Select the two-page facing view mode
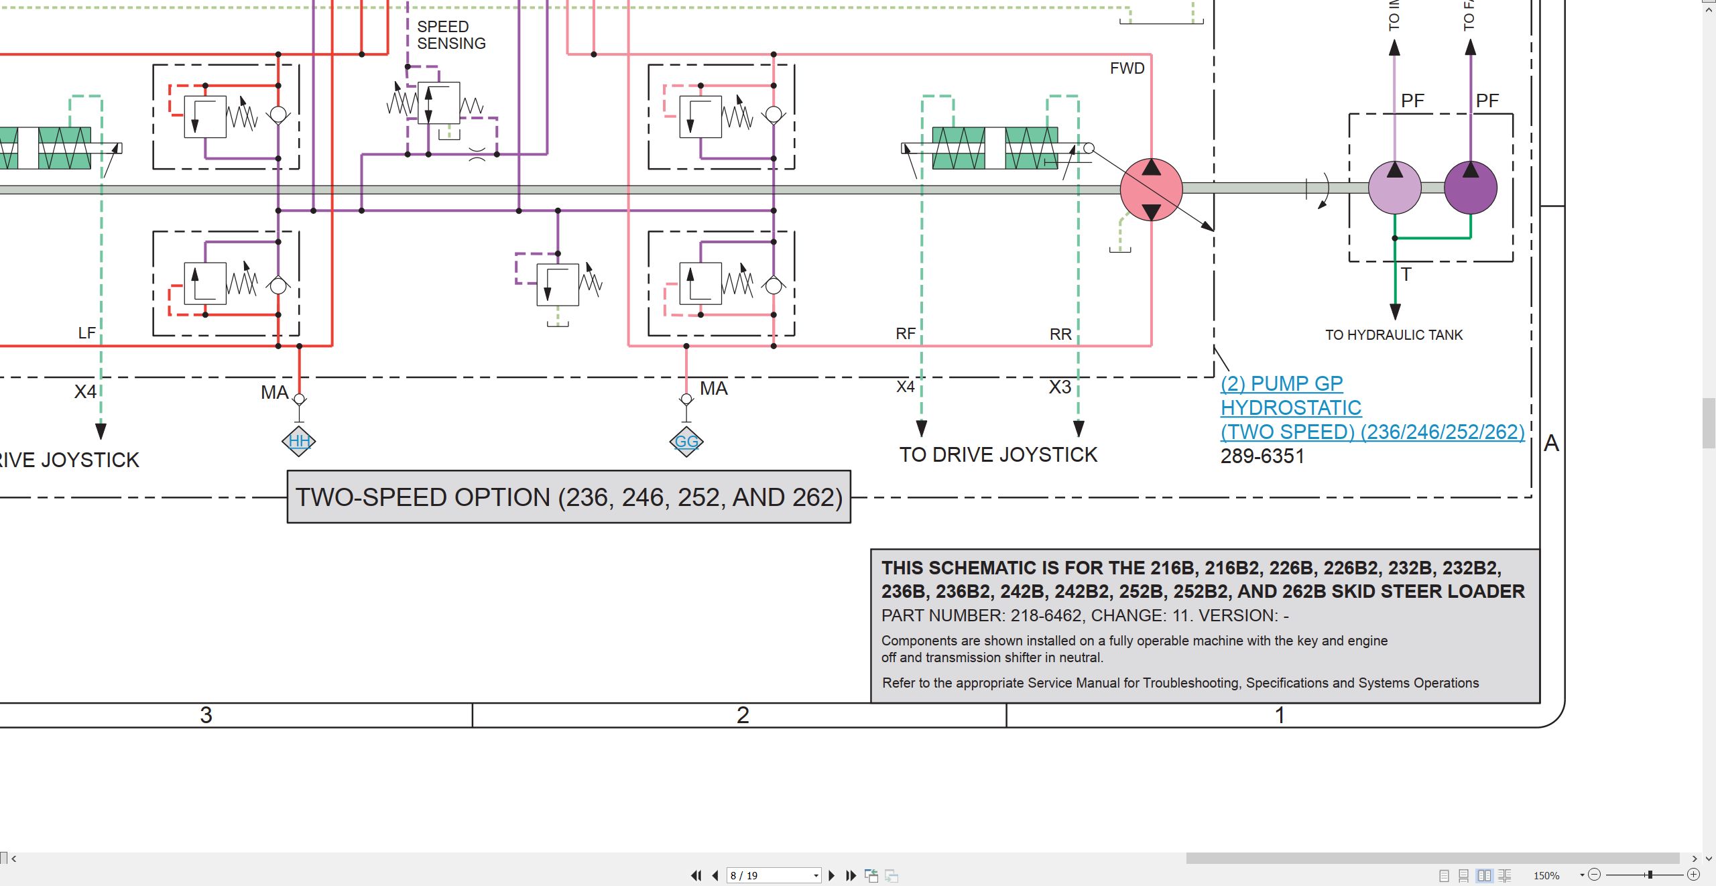The height and width of the screenshot is (886, 1716). (x=1484, y=875)
